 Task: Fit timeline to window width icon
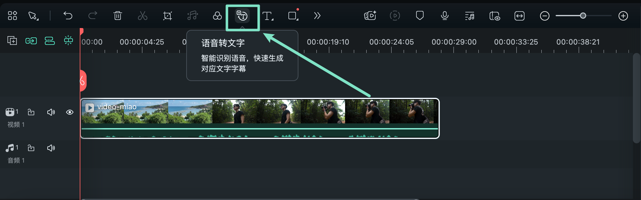(520, 16)
